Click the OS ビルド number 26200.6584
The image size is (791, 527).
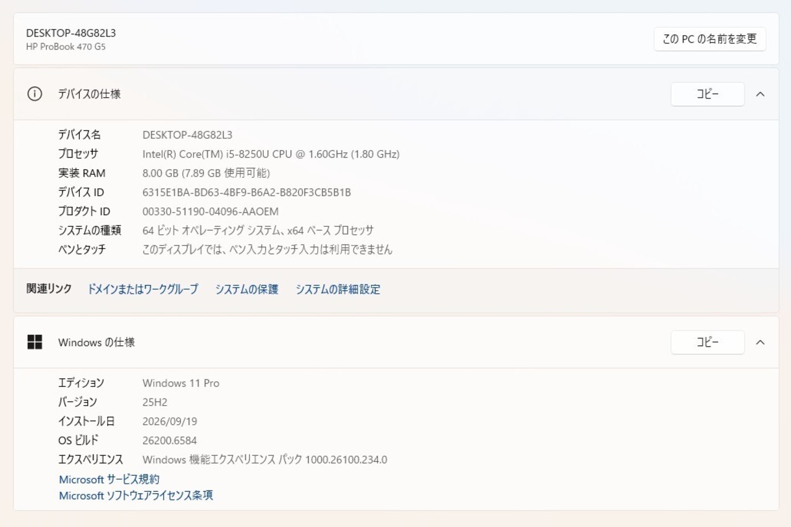(x=169, y=441)
